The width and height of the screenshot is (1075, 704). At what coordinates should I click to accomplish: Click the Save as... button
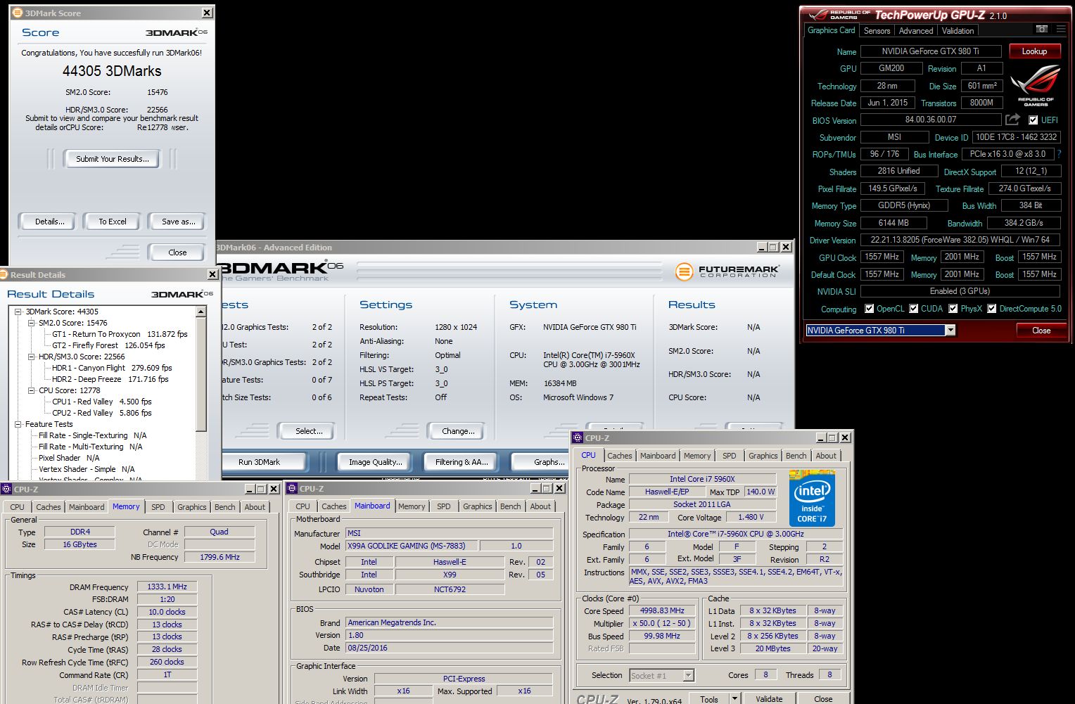(178, 222)
